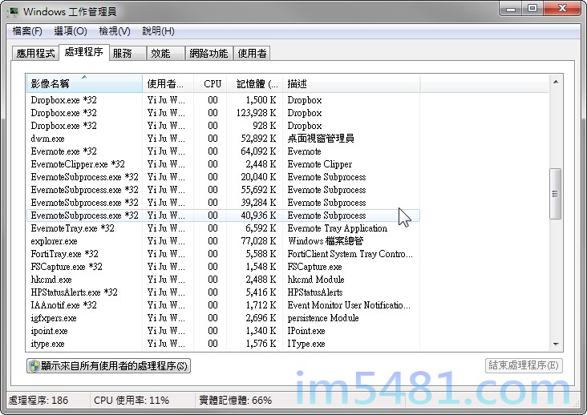
Task: Maximize the Task Manager window
Action: [532, 8]
